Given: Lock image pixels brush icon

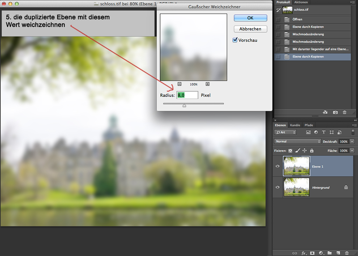Looking at the screenshot, I should [x=297, y=150].
